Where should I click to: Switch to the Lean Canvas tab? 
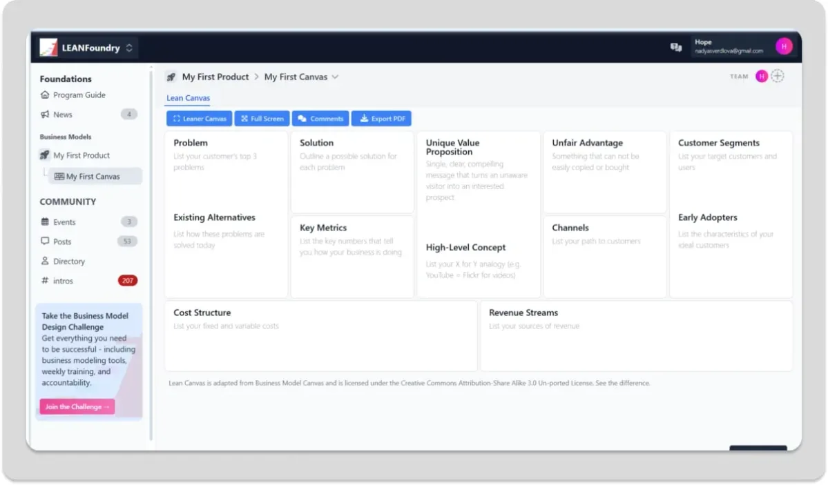click(x=188, y=98)
